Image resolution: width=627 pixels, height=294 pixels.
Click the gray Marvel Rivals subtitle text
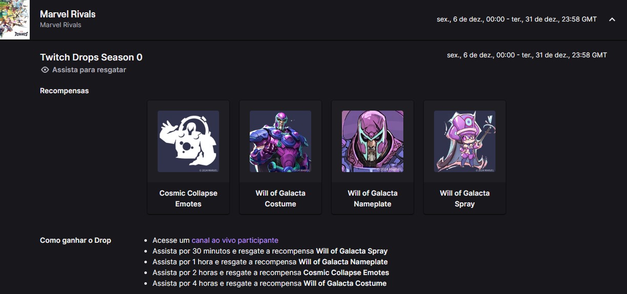[x=60, y=25]
